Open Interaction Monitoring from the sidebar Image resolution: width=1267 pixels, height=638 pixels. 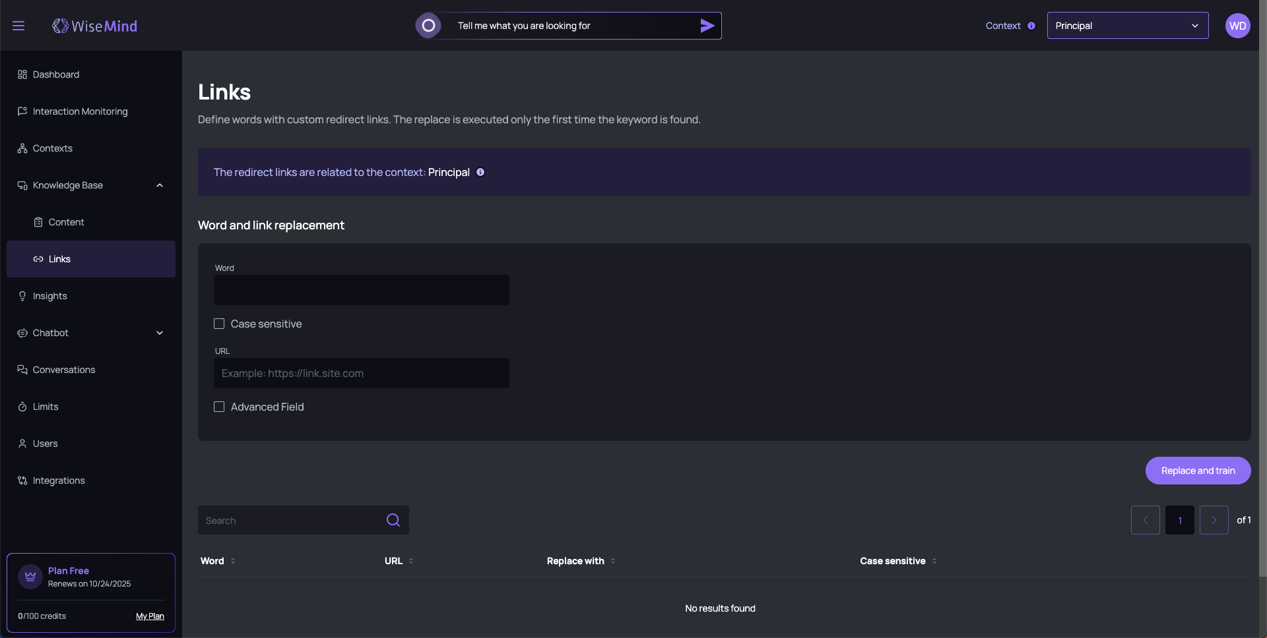pos(80,111)
